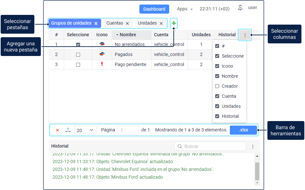Uncheck the No arrendados row checkbox
The width and height of the screenshot is (305, 190).
[x=78, y=45]
